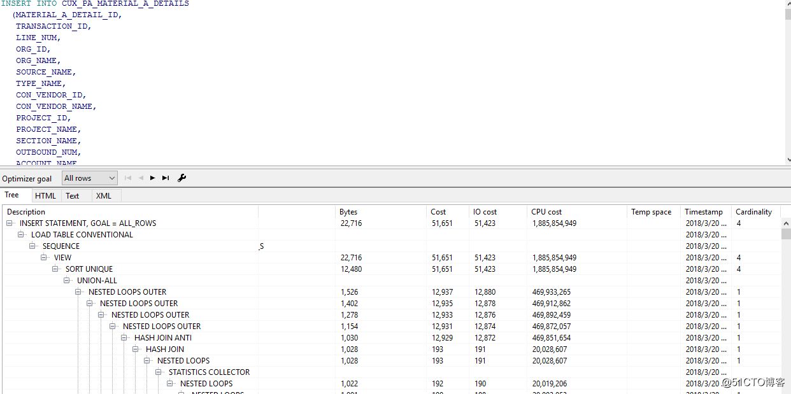Click IO cost value 12,878

pyautogui.click(x=485, y=304)
